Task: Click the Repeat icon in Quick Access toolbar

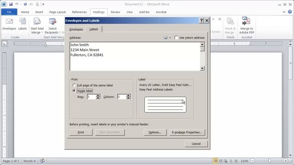Action: click(x=25, y=4)
